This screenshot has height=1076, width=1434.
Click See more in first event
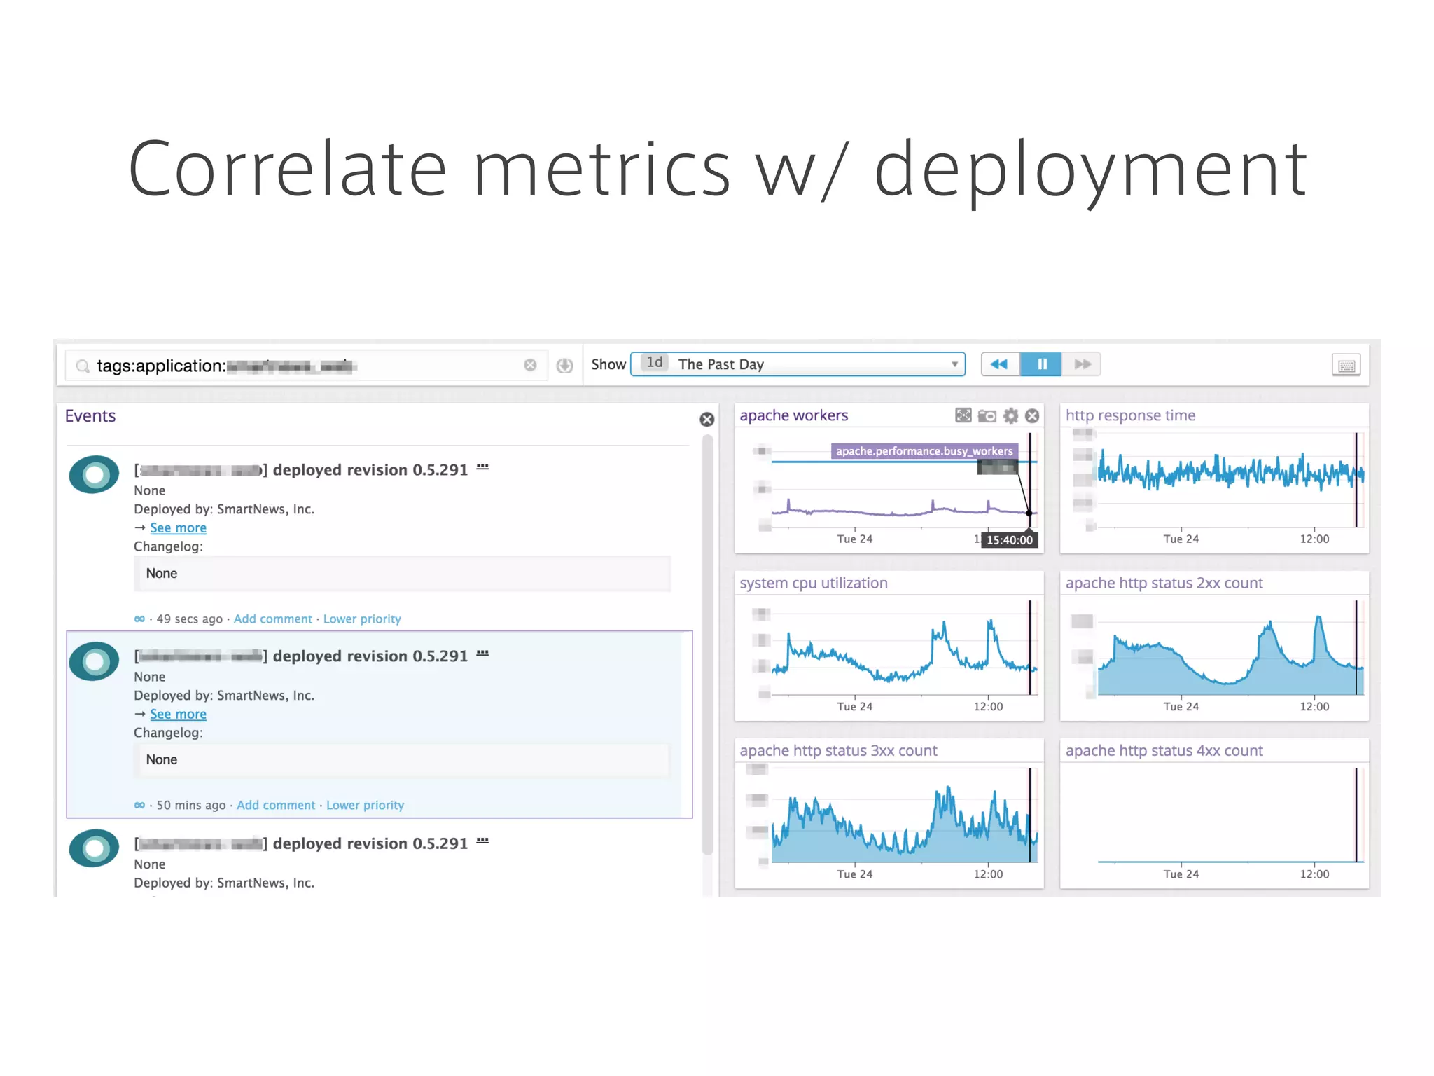[x=178, y=527]
